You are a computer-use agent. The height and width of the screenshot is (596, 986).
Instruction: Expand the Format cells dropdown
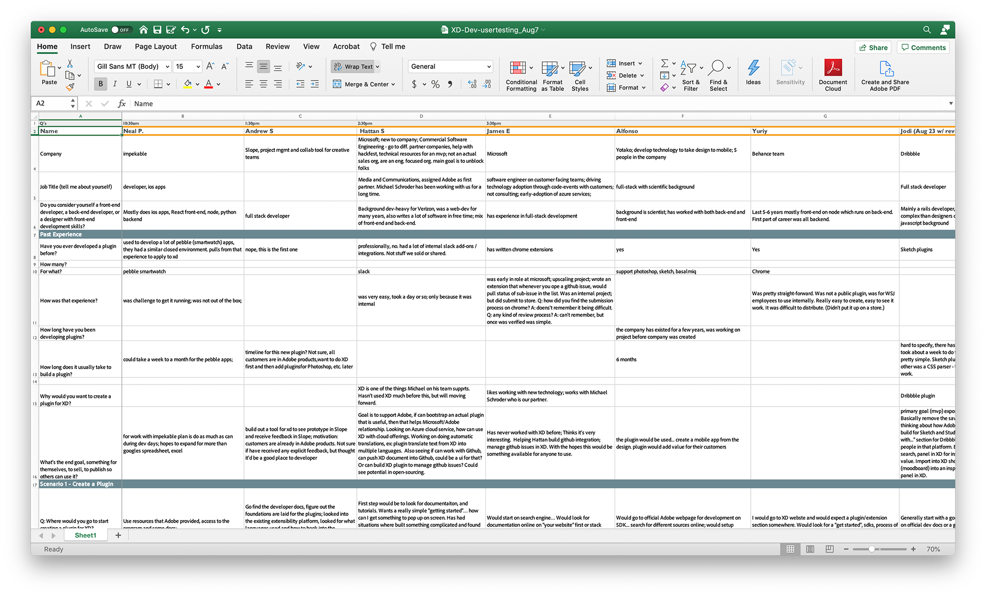point(643,88)
